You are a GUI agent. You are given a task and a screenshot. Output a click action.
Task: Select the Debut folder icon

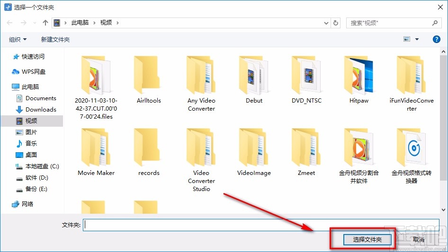254,75
